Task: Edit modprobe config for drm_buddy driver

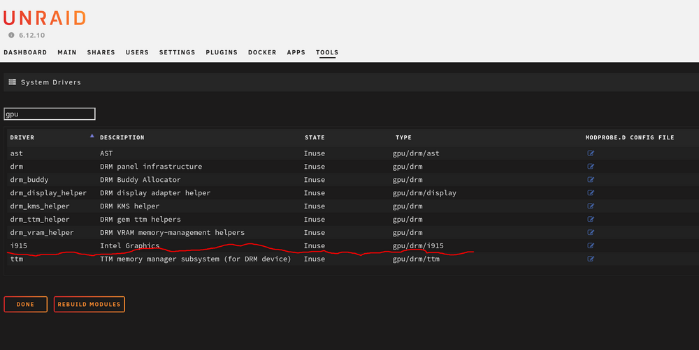Action: coord(591,180)
